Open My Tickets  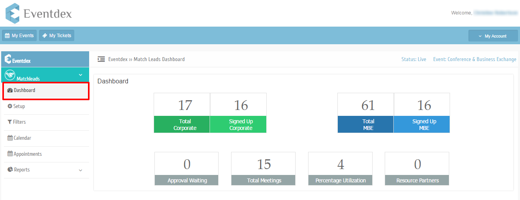(x=57, y=36)
